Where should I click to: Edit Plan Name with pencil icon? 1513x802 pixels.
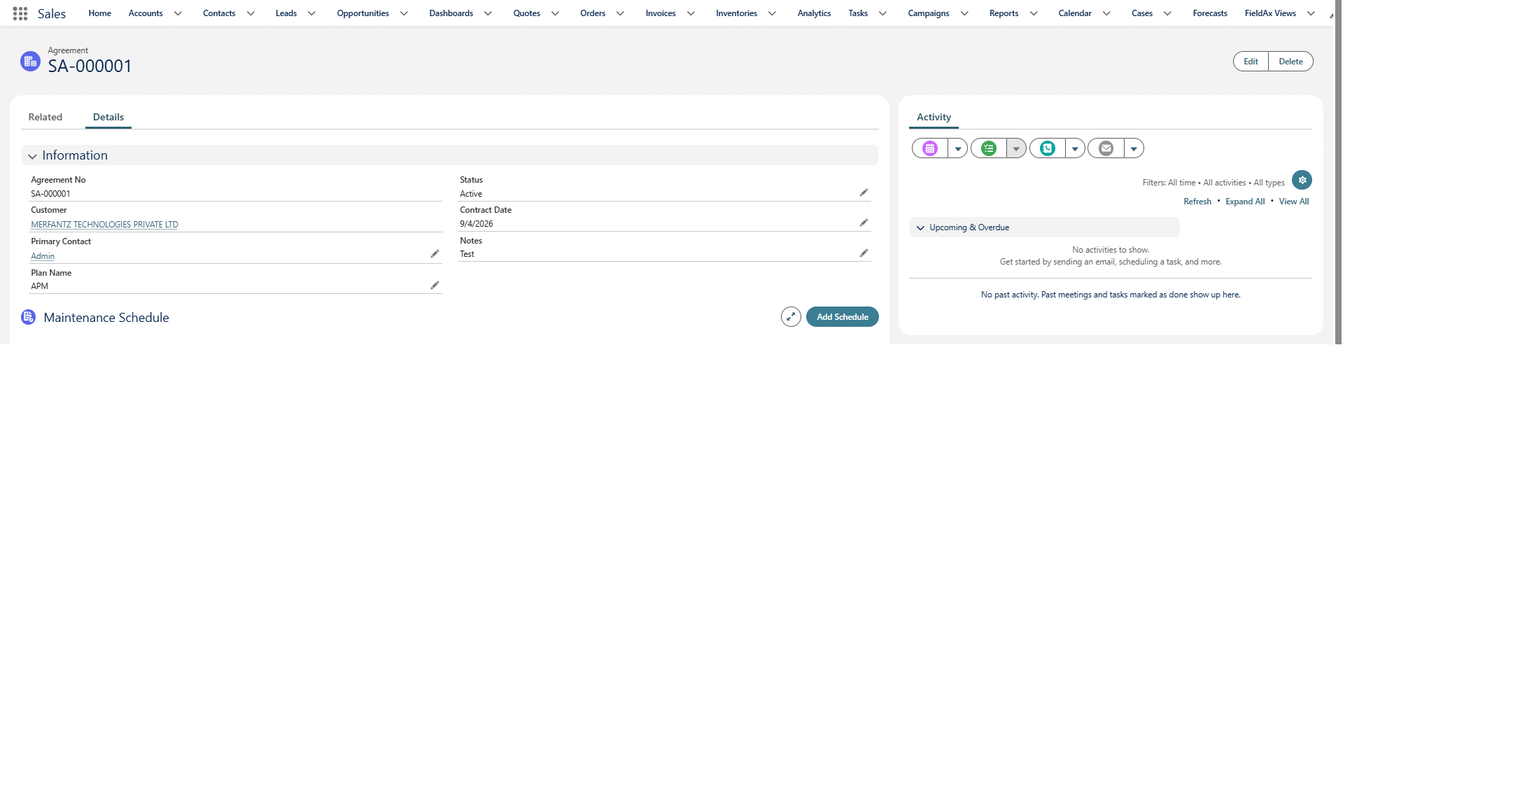click(435, 285)
